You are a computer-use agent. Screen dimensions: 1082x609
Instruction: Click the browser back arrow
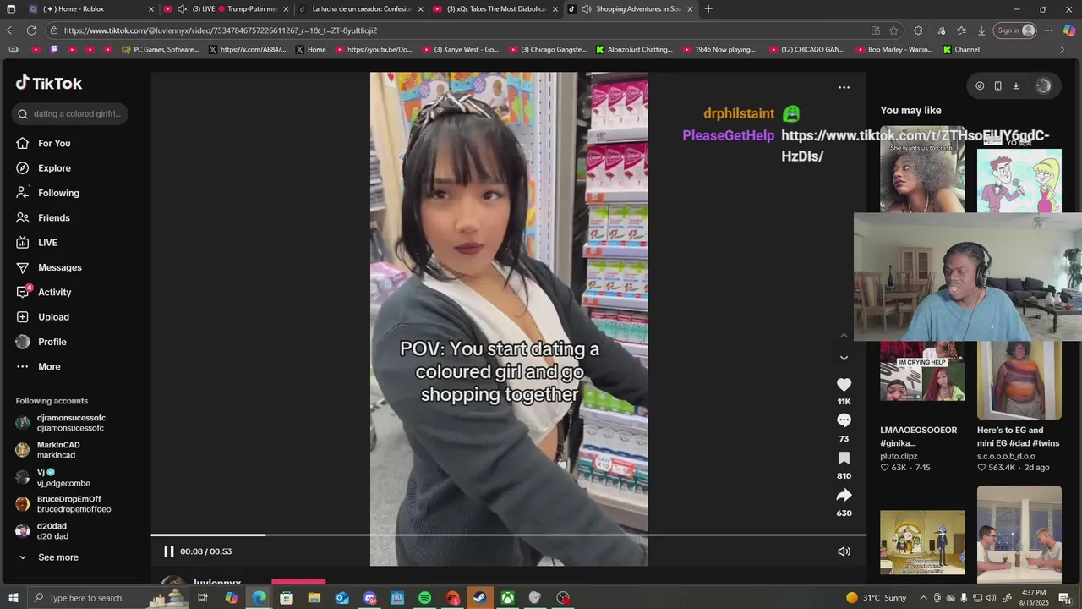[11, 30]
